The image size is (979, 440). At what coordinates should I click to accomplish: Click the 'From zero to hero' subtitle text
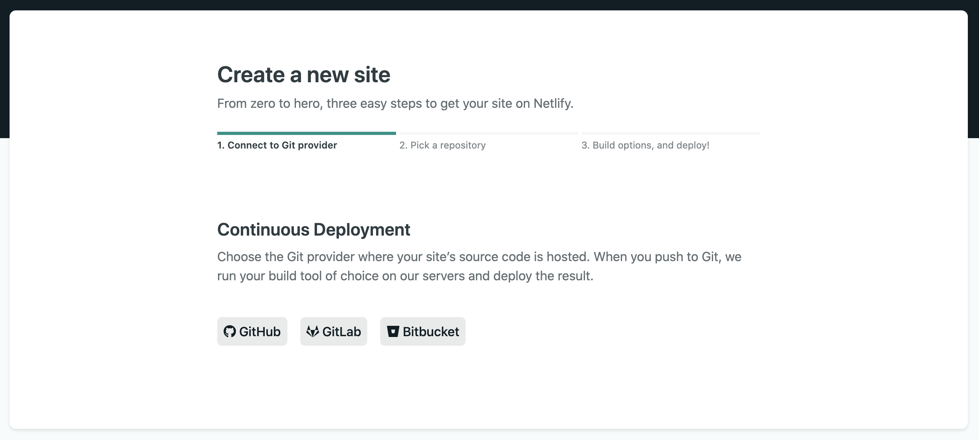(395, 103)
